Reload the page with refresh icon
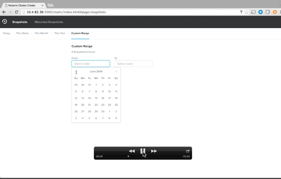This screenshot has width=281, height=179. pyautogui.click(x=16, y=12)
